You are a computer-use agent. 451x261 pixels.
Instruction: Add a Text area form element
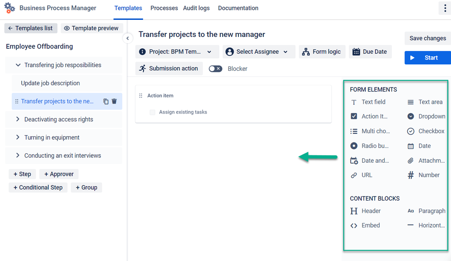pyautogui.click(x=425, y=102)
